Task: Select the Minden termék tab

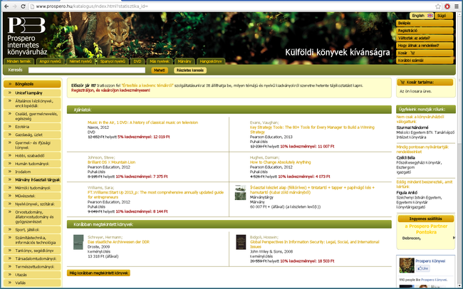Action: click(x=19, y=61)
